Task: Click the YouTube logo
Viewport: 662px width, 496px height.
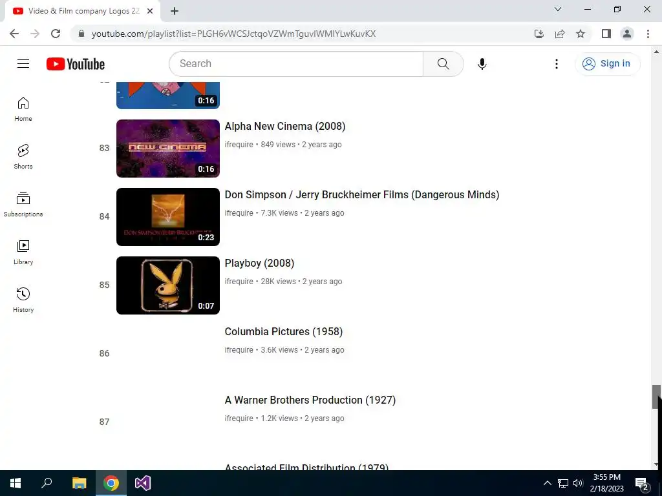Action: click(x=76, y=64)
